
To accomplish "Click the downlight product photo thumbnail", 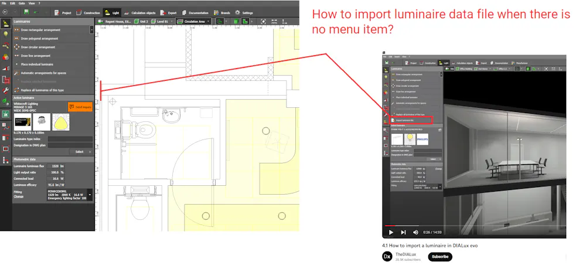I will [42, 122].
